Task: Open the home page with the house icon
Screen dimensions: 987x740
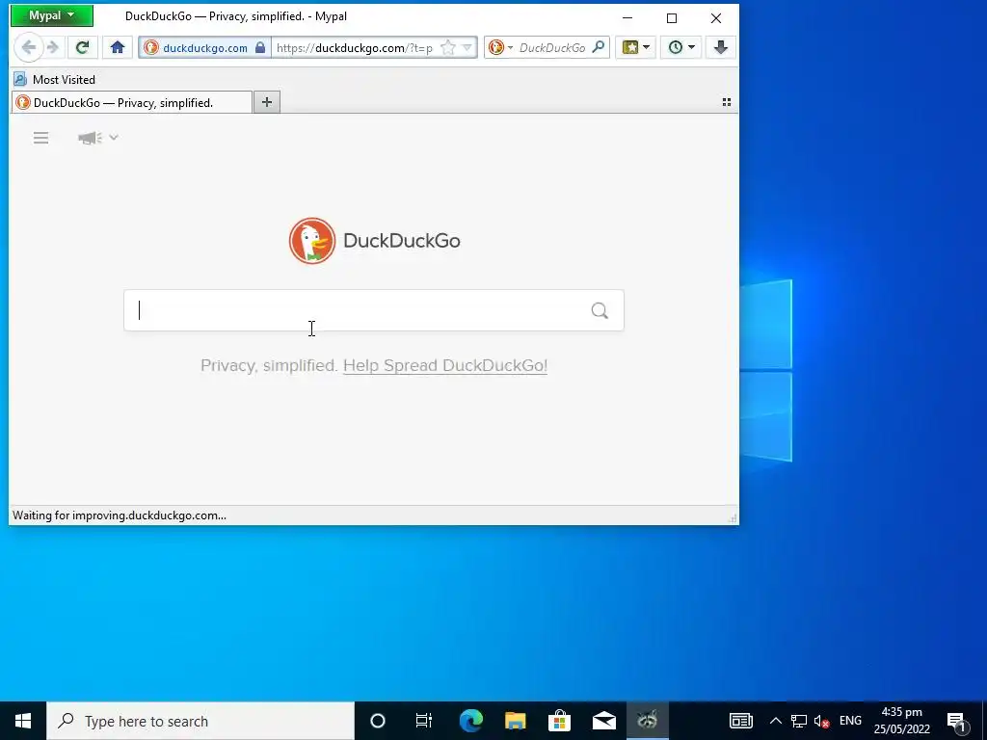Action: [x=118, y=47]
